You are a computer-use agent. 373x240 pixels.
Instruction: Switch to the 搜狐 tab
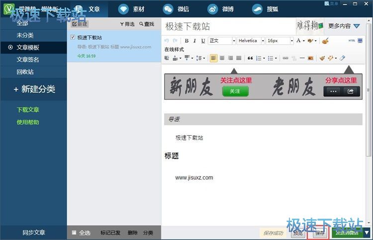point(265,9)
